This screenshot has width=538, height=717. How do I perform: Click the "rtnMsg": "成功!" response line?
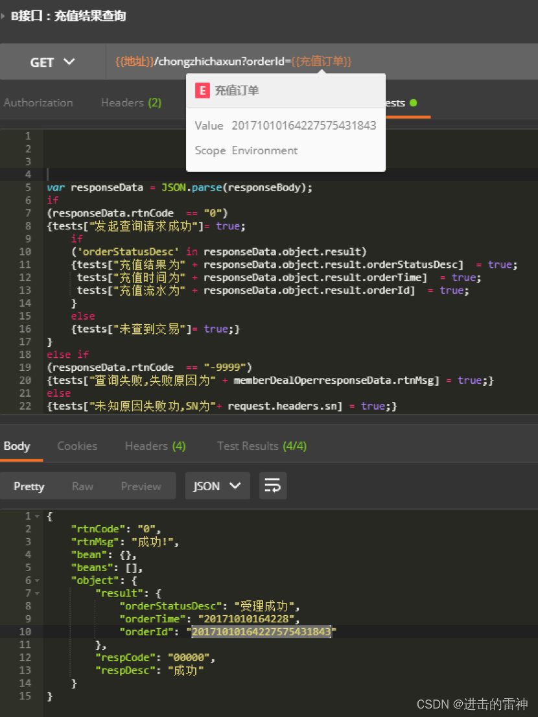pyautogui.click(x=125, y=542)
